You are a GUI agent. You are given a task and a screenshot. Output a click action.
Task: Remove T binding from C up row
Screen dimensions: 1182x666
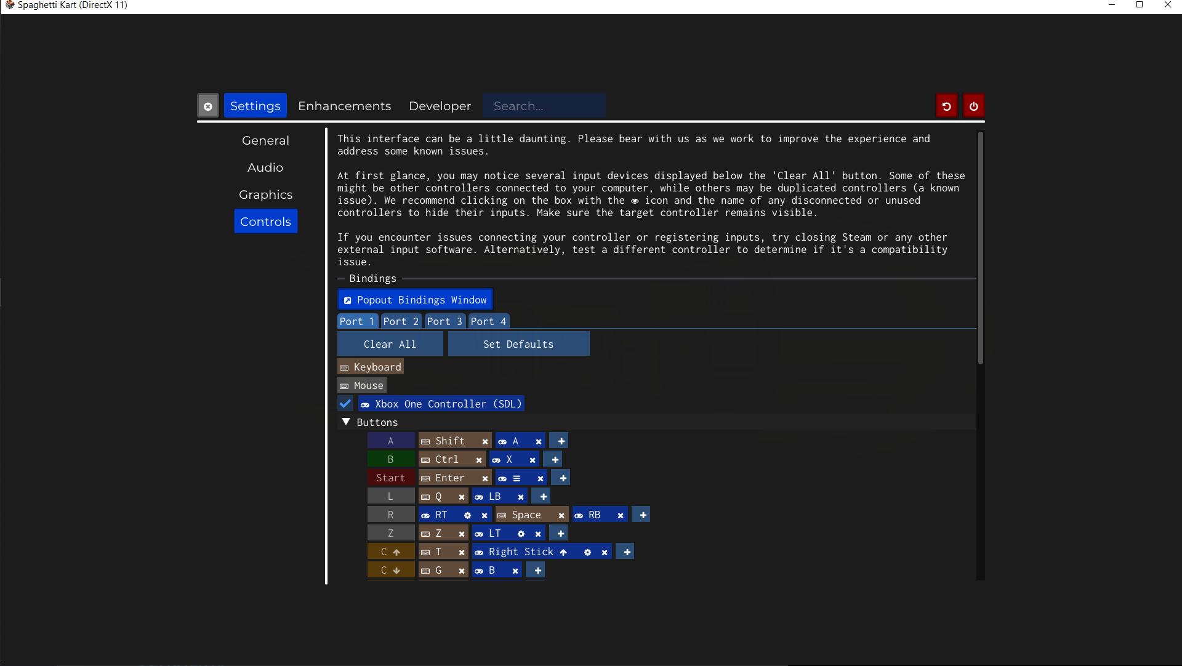[x=462, y=552]
